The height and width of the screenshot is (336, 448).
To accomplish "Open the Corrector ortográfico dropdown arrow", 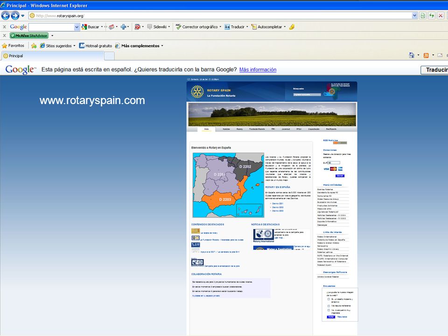I will pos(220,27).
